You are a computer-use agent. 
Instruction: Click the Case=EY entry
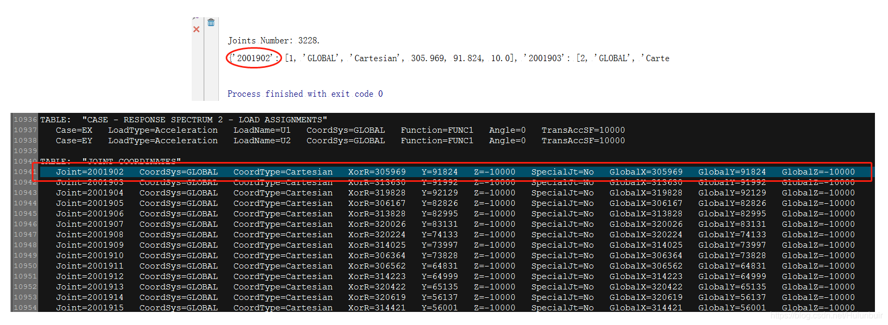[x=74, y=141]
